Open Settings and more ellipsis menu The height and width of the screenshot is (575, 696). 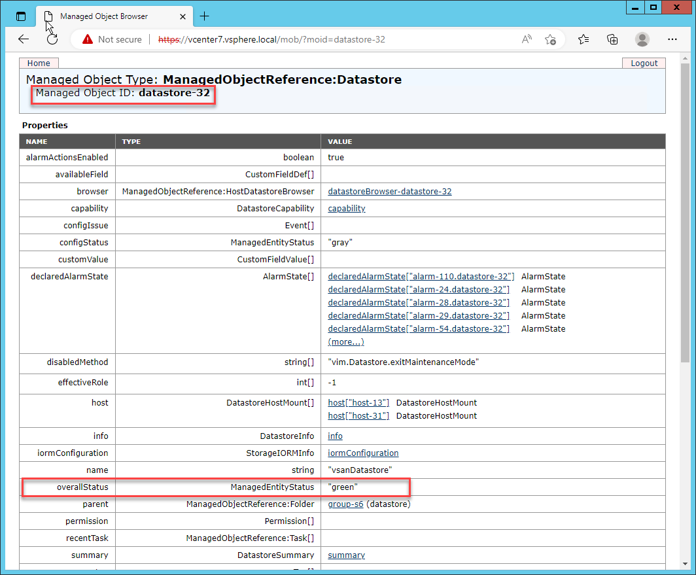point(672,39)
